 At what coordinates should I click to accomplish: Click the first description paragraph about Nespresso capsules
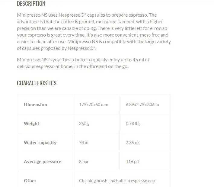coord(94,32)
